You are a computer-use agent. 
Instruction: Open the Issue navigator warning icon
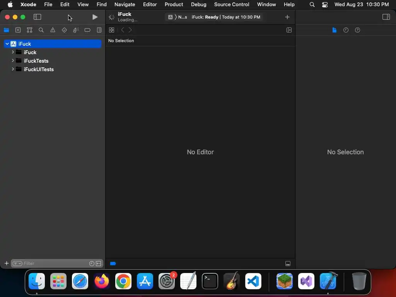(x=53, y=30)
